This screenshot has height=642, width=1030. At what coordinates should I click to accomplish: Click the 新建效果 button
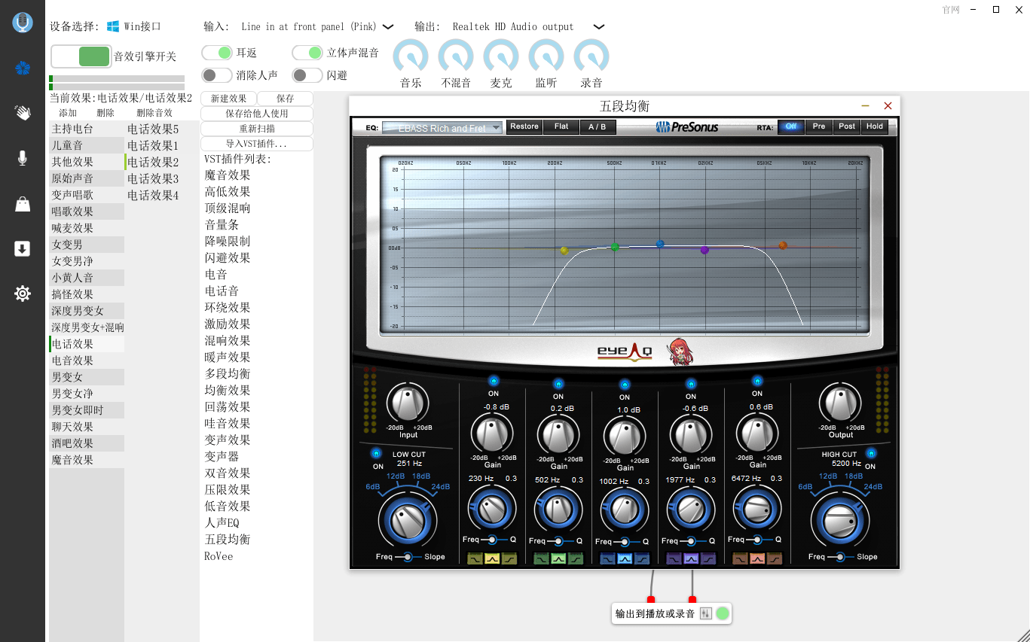point(228,99)
